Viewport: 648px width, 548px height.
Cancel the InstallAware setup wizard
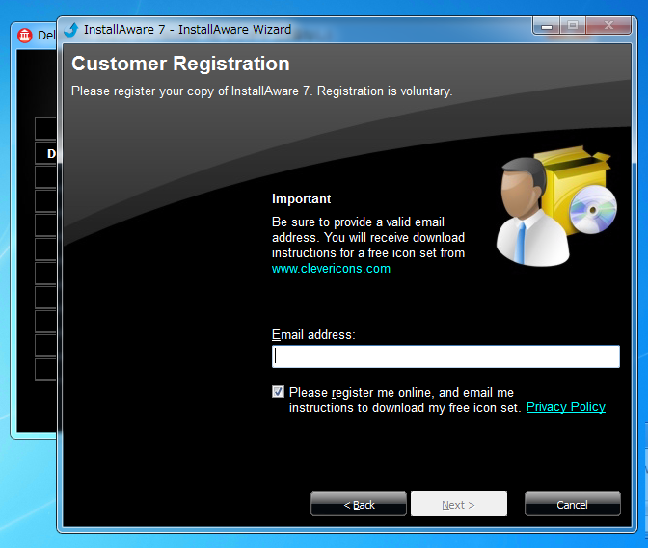pyautogui.click(x=573, y=504)
